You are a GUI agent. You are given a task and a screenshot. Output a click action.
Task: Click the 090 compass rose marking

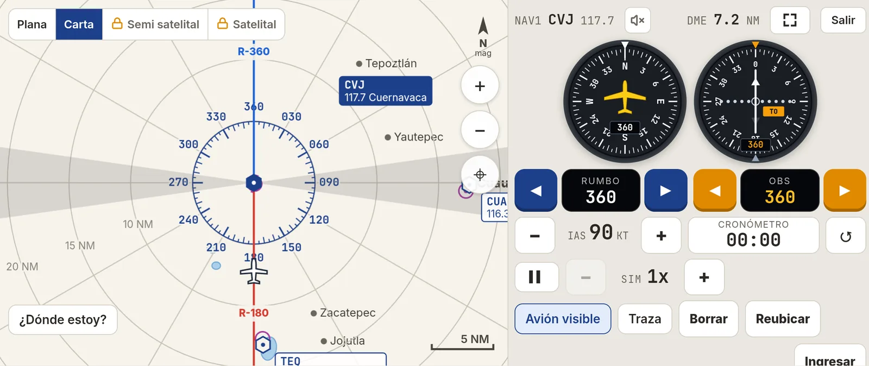(x=329, y=182)
